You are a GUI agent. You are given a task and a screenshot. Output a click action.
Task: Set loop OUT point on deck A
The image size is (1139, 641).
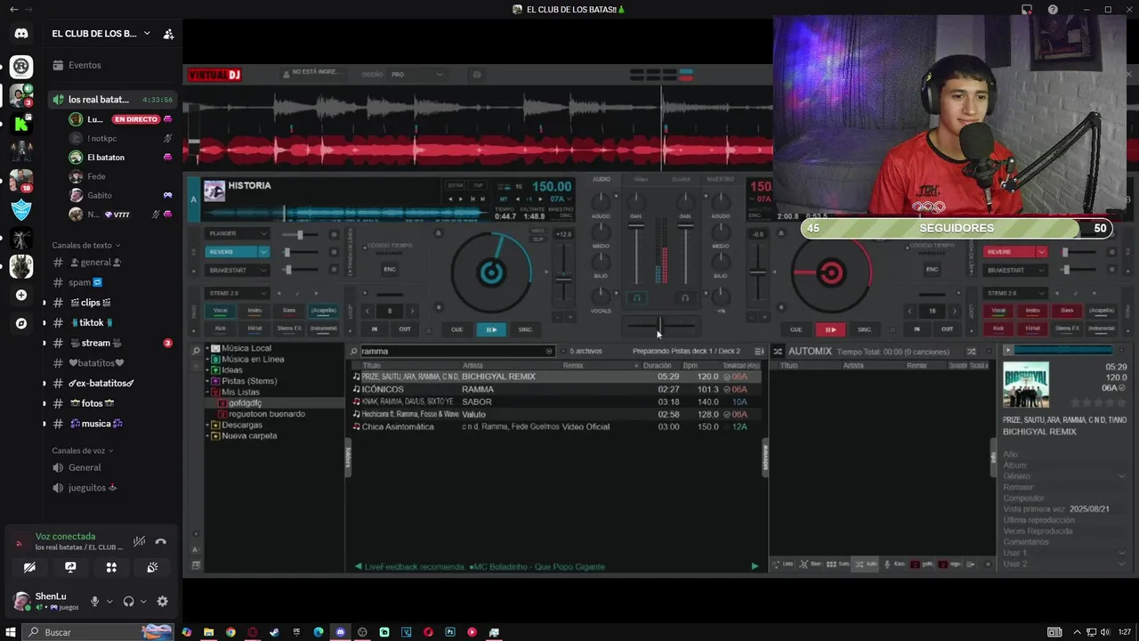click(404, 329)
